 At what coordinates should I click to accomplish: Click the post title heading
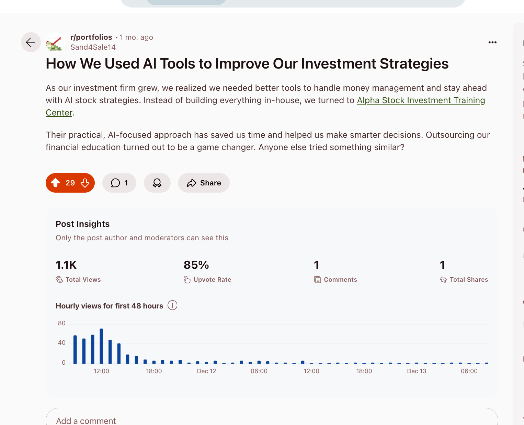pyautogui.click(x=247, y=64)
